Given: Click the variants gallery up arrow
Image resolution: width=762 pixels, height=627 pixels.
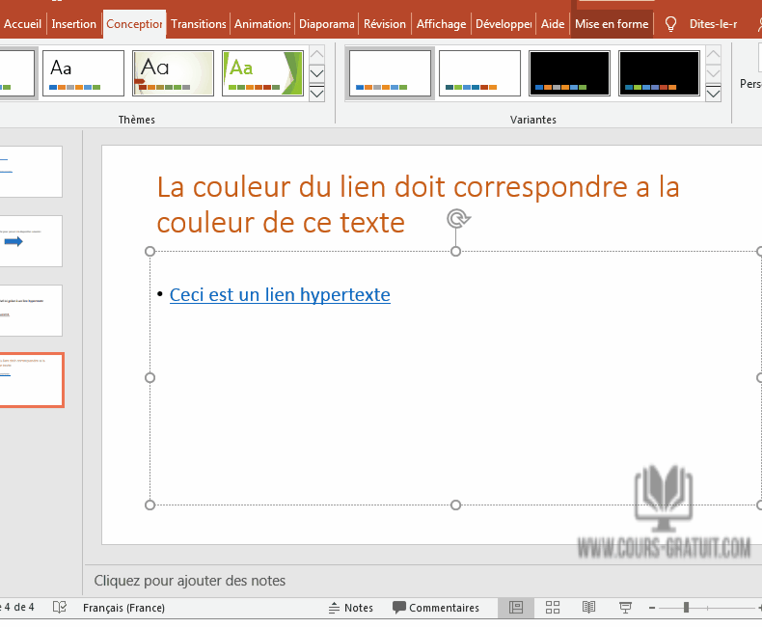Looking at the screenshot, I should [713, 54].
